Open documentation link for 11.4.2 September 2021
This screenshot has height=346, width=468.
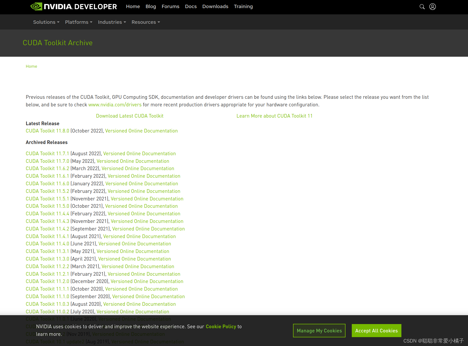click(x=149, y=229)
